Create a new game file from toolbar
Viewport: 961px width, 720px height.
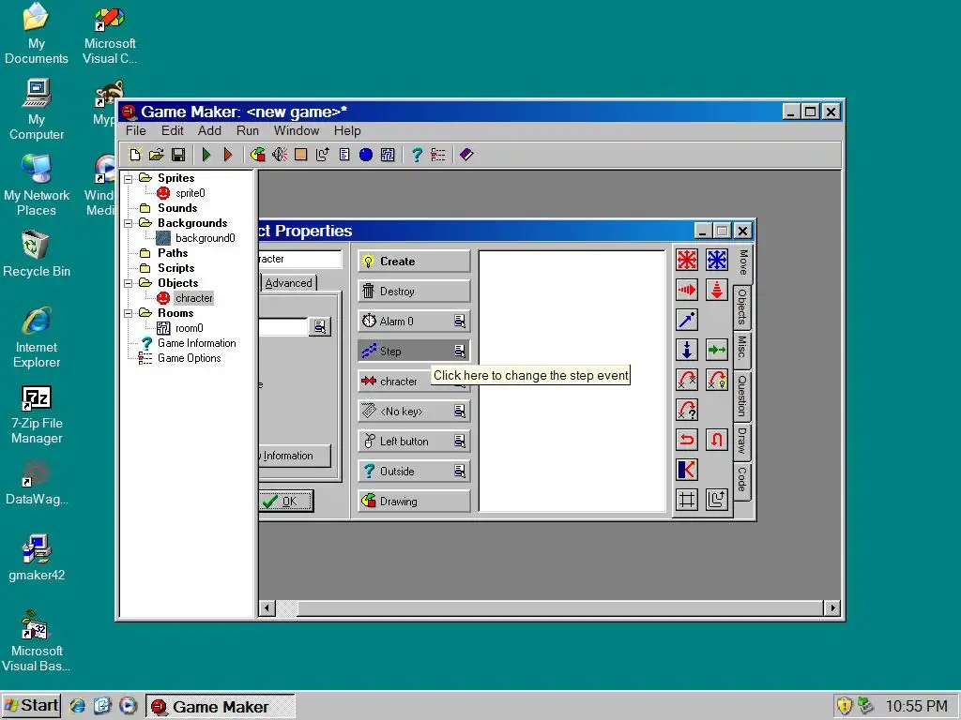[x=135, y=155]
